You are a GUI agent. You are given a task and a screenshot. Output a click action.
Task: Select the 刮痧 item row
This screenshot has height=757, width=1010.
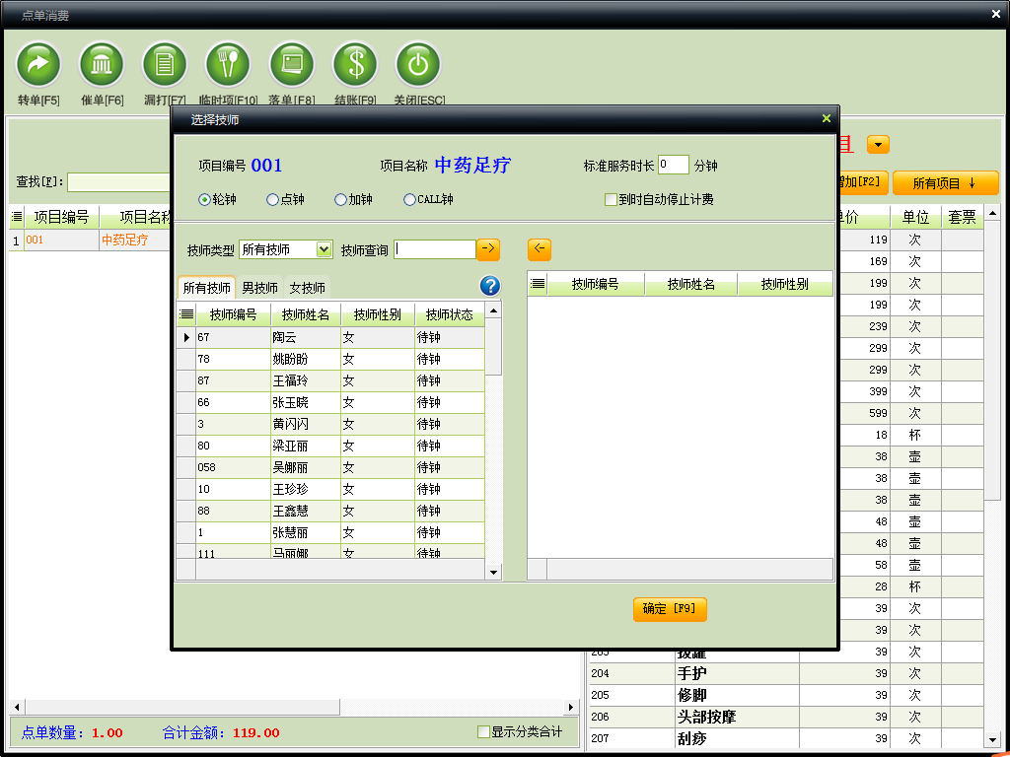(786, 738)
